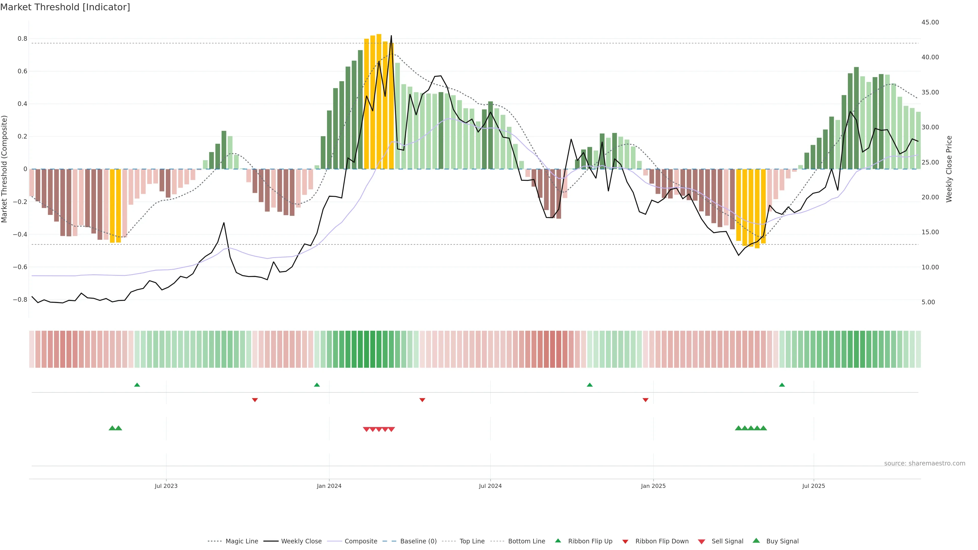Viewport: 978px width, 550px height.
Task: Hide the Top Line legend entry
Action: (x=472, y=541)
